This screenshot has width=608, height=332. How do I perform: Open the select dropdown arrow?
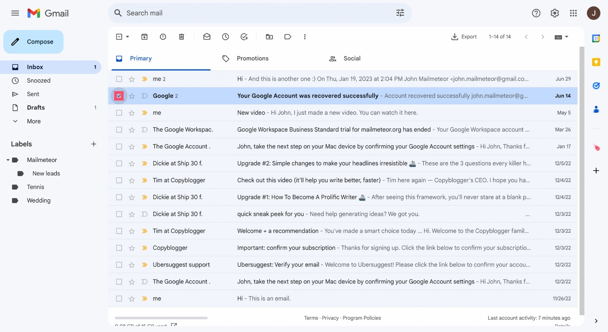pos(127,37)
